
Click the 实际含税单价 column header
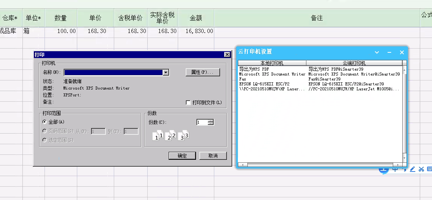point(163,18)
